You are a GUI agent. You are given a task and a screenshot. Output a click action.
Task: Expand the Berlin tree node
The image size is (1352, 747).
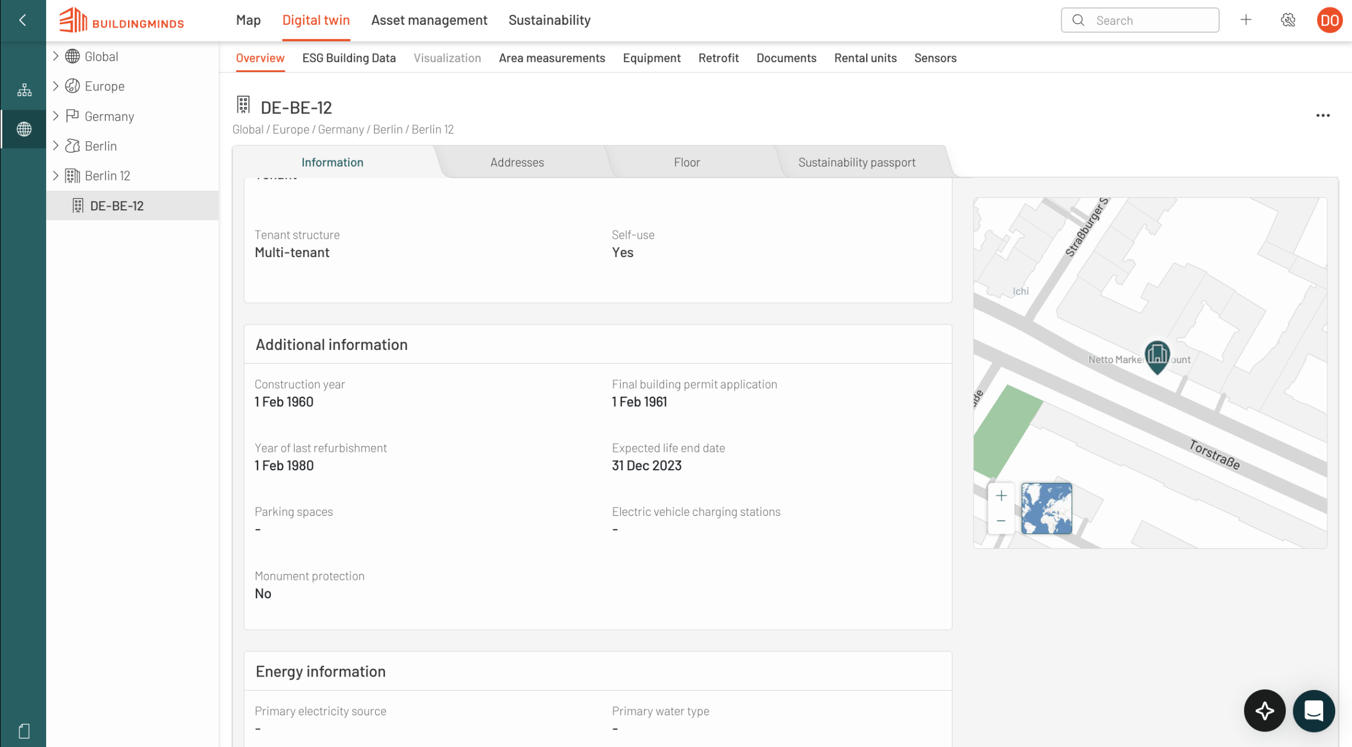point(55,146)
